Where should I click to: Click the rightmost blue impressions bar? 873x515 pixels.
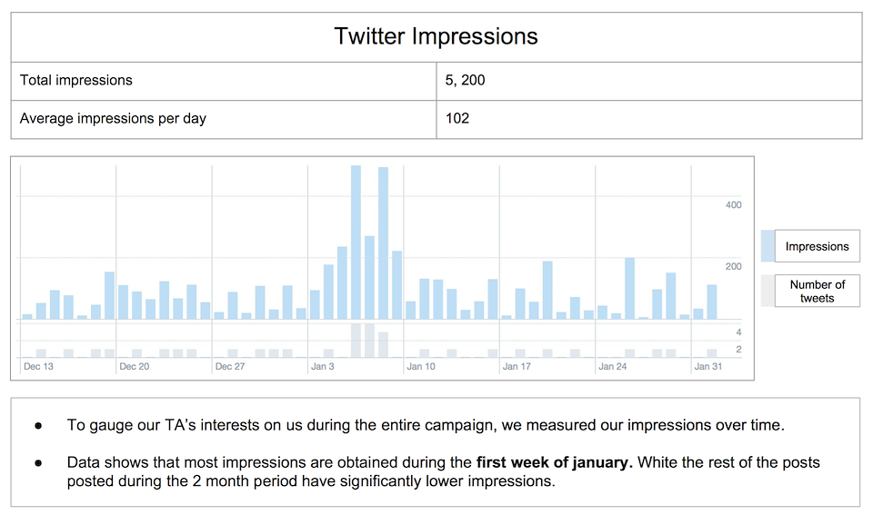[712, 302]
